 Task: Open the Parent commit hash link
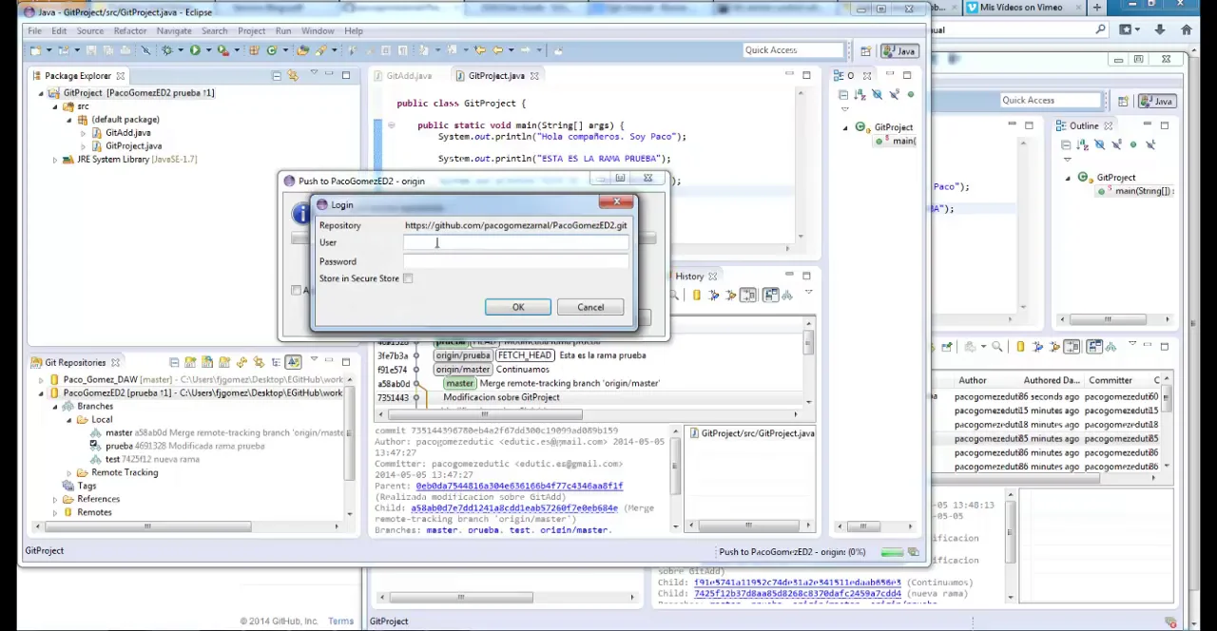519,486
